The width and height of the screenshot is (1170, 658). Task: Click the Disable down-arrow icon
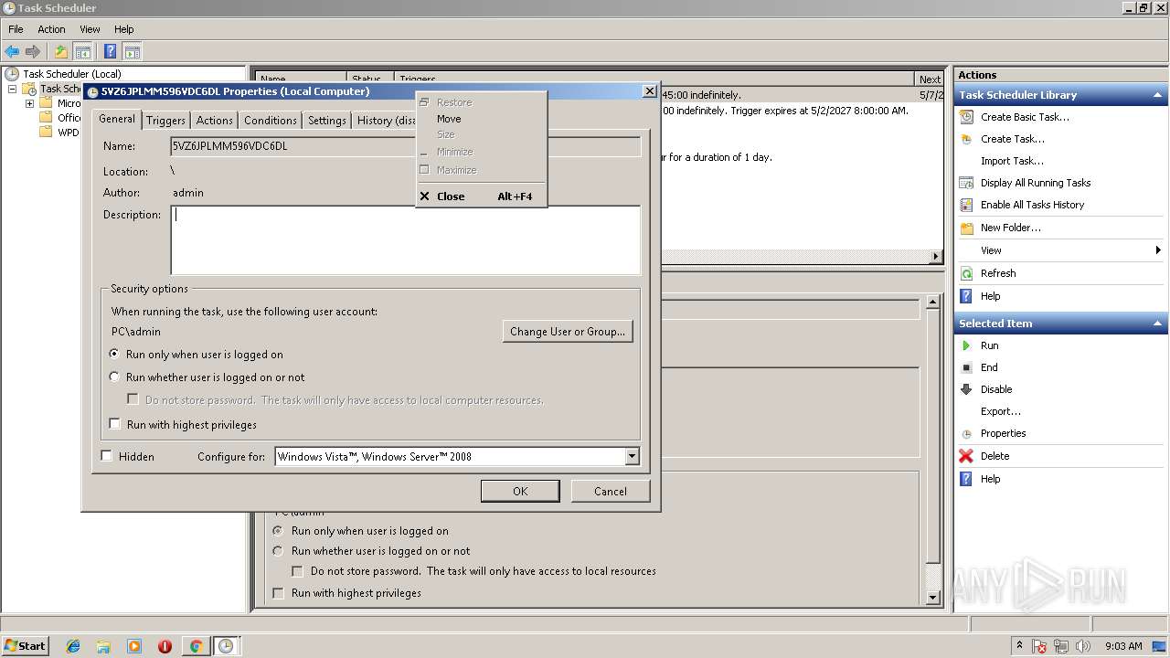966,389
